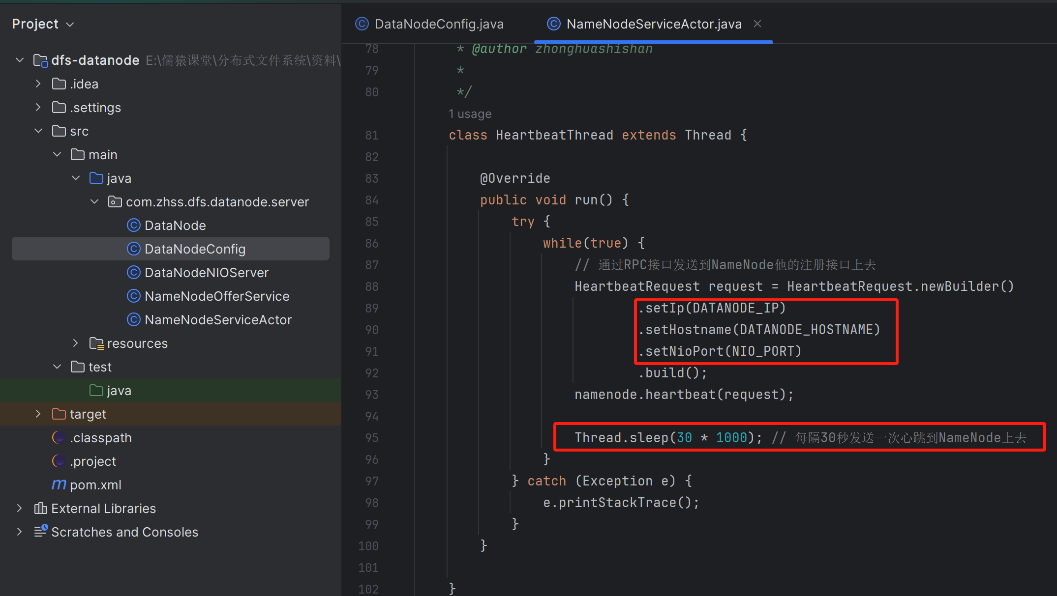The width and height of the screenshot is (1057, 596).
Task: Click the NameNodeOfferService class icon
Action: [133, 296]
